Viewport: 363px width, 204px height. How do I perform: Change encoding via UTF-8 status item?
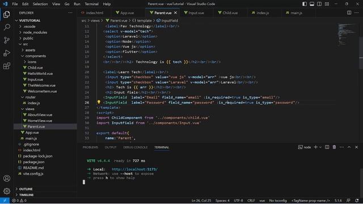tap(238, 201)
